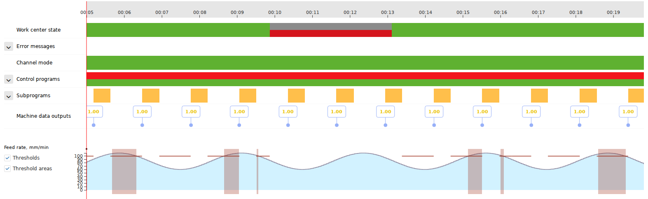Click the subprogram block under 00:08
The image size is (648, 199).
click(199, 96)
